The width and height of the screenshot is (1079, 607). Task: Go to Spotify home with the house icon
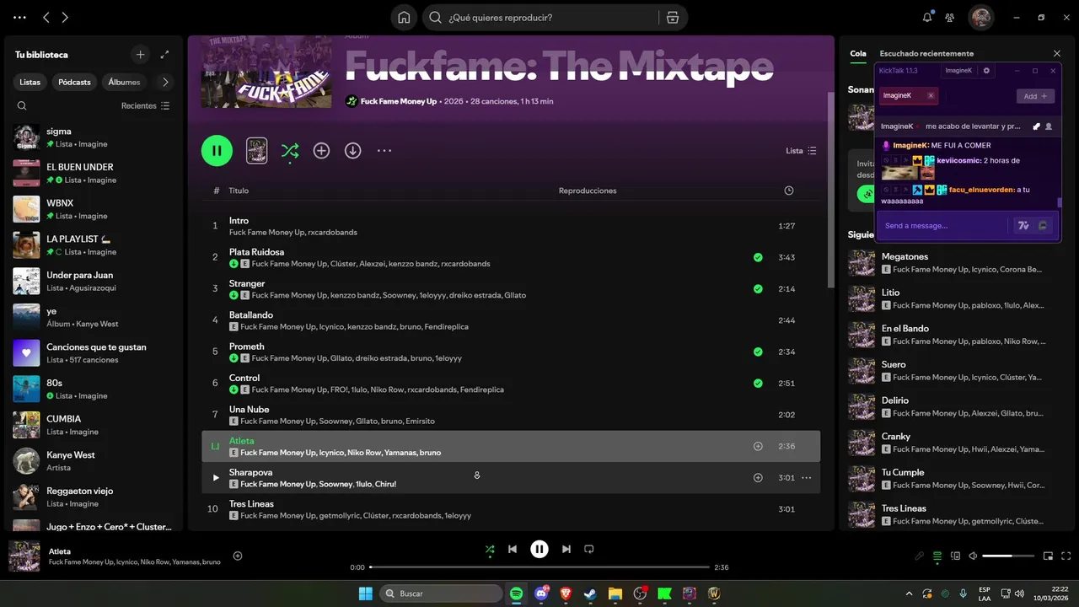click(x=404, y=17)
